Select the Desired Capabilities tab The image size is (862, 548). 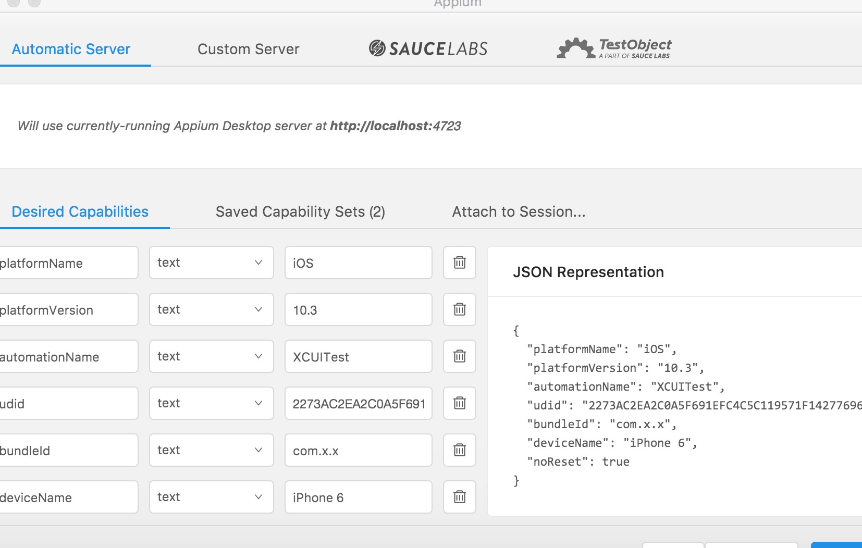(80, 211)
